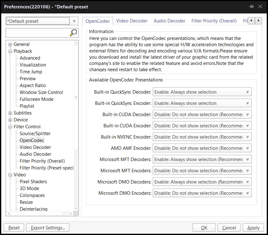Screen dimensions: 268x235
Task: Collapse the Playback tree node
Action: click(x=10, y=51)
